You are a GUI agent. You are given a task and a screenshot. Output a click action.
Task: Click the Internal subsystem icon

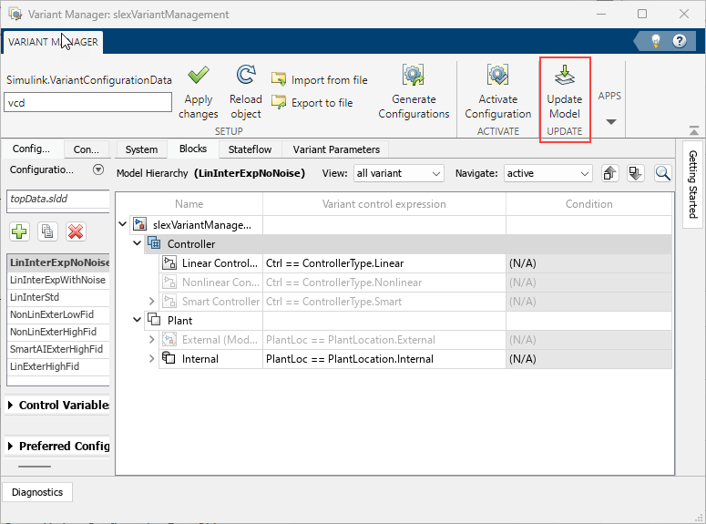tap(169, 358)
